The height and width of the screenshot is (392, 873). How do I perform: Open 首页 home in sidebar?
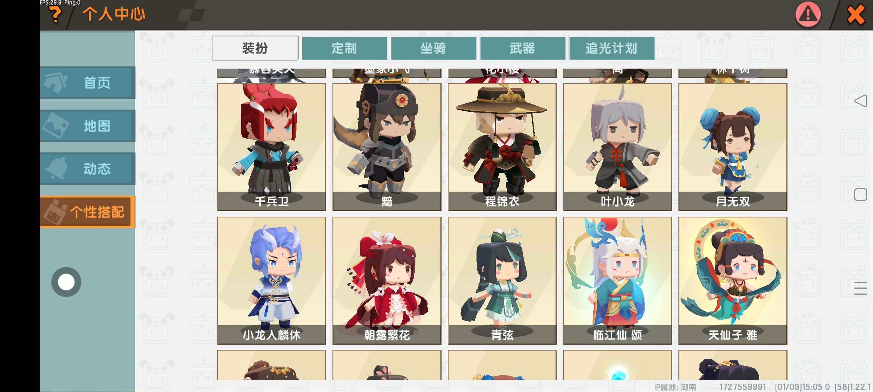pyautogui.click(x=87, y=83)
